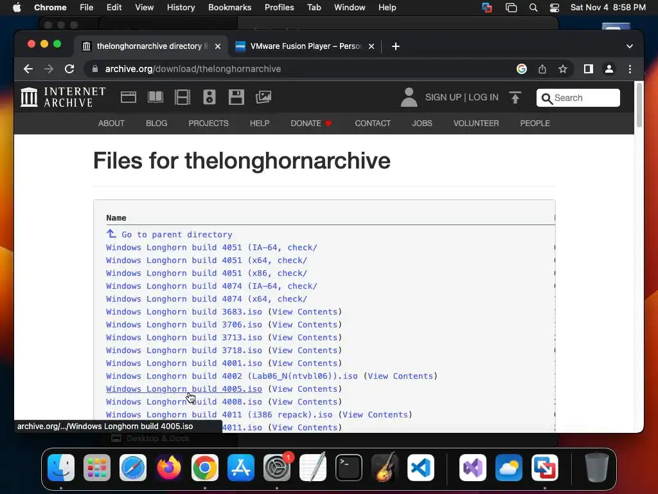The height and width of the screenshot is (494, 658).
Task: Click the Google icon in address bar
Action: click(522, 69)
